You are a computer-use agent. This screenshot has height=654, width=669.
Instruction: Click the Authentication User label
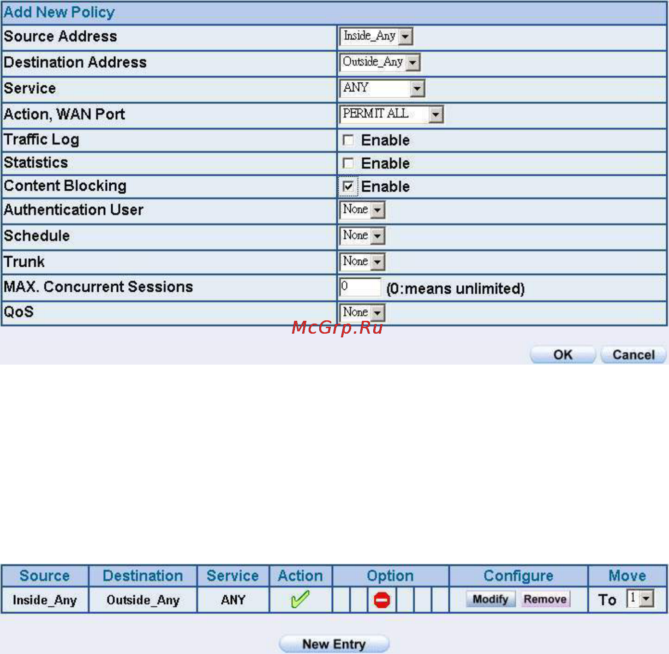(x=73, y=210)
